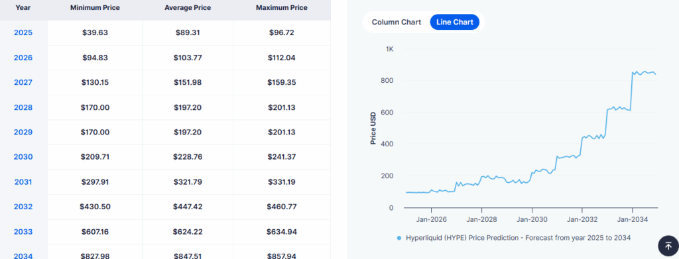The image size is (679, 259).
Task: Open the 2025 year link
Action: (23, 32)
